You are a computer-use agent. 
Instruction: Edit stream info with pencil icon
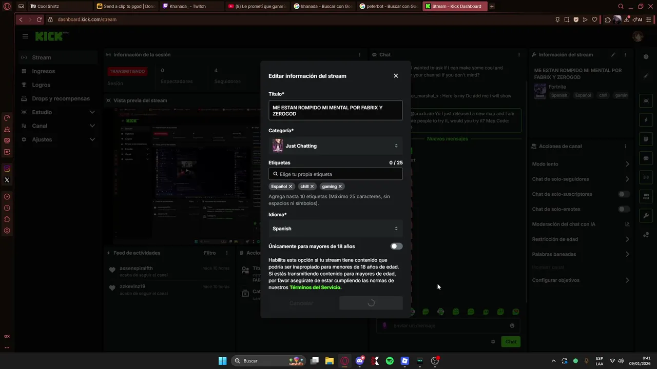613,55
